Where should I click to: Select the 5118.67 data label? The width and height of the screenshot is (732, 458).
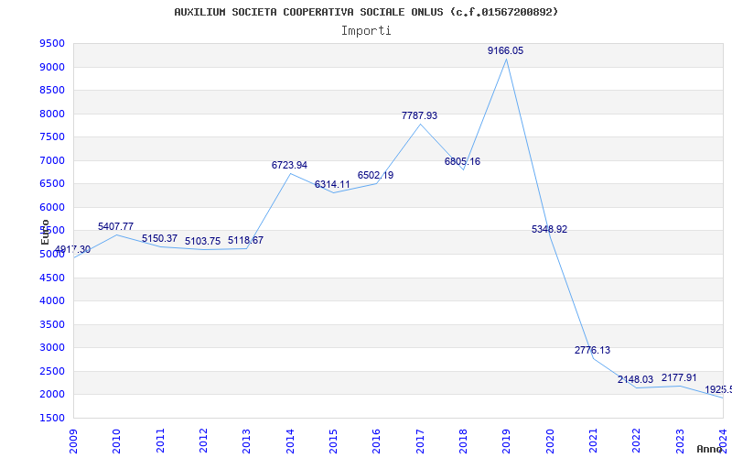245,241
